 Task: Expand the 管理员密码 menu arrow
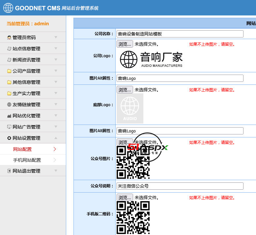pos(56,37)
